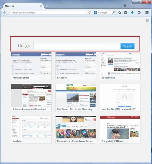The height and width of the screenshot is (164, 152).
Task: Close the New Tab tab
Action: pyautogui.click(x=41, y=6)
